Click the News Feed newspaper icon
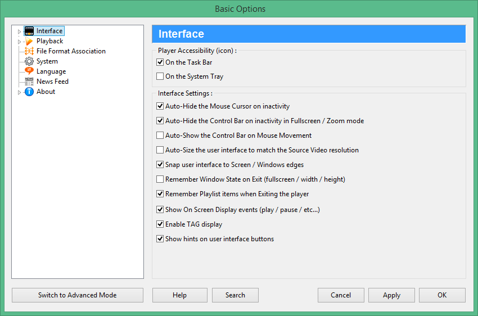 click(29, 82)
